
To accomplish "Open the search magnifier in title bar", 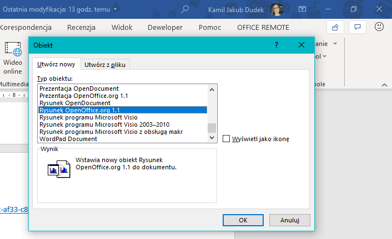I will click(185, 9).
